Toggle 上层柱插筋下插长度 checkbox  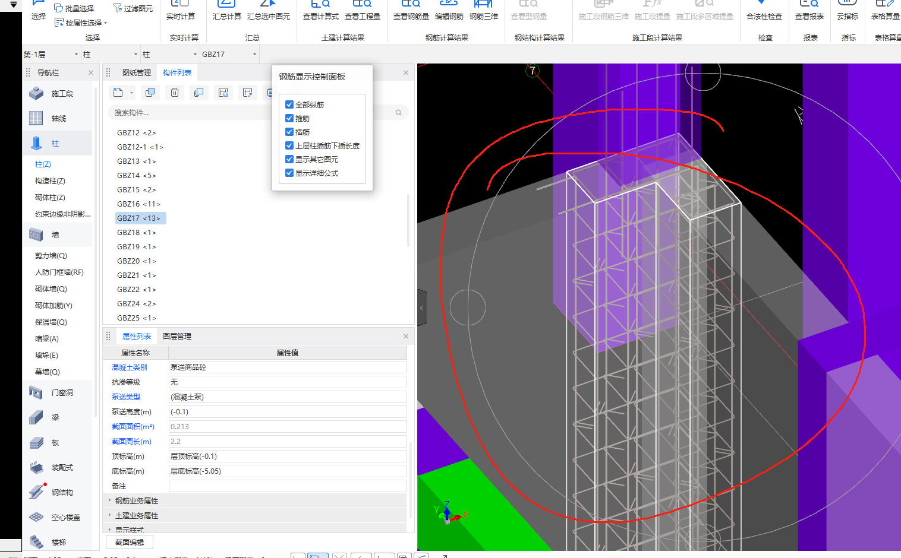tap(289, 145)
